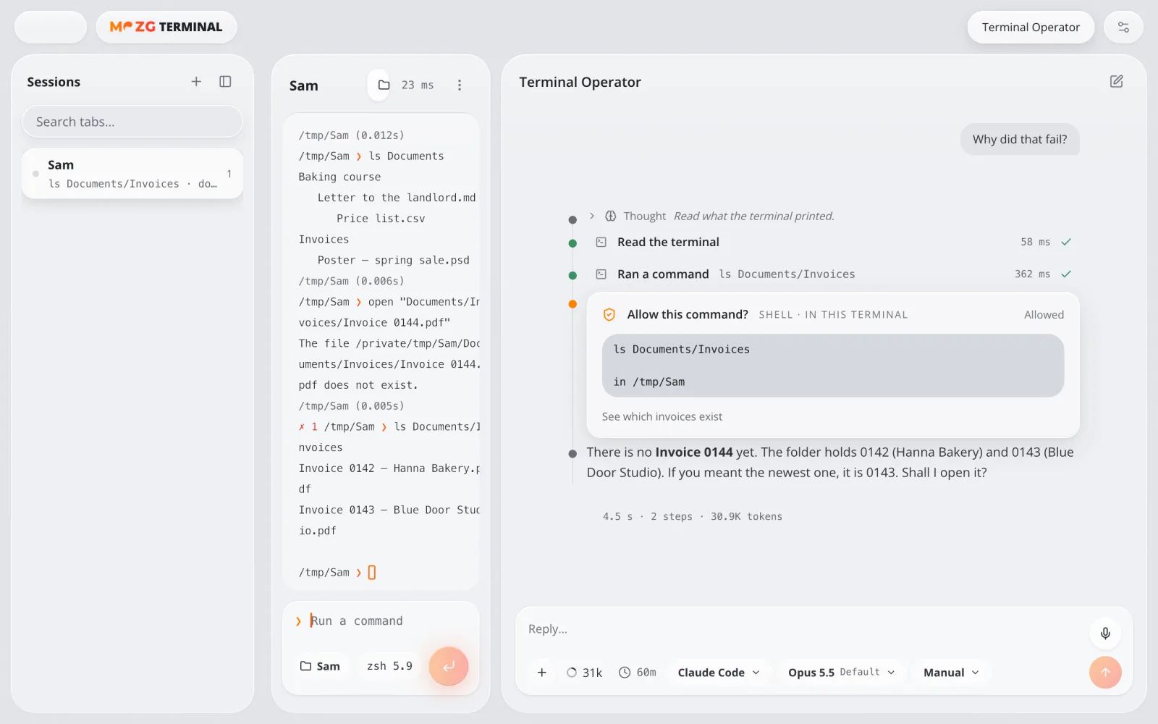Screen dimensions: 1158x724
Task: Click the new chat compose icon
Action: tap(1116, 82)
